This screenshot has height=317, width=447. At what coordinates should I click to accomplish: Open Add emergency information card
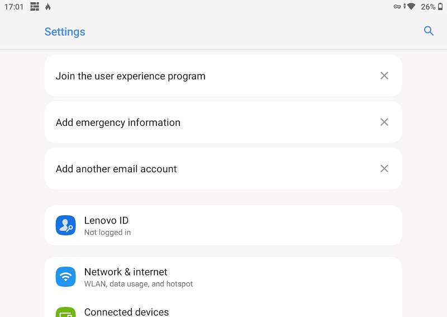223,122
